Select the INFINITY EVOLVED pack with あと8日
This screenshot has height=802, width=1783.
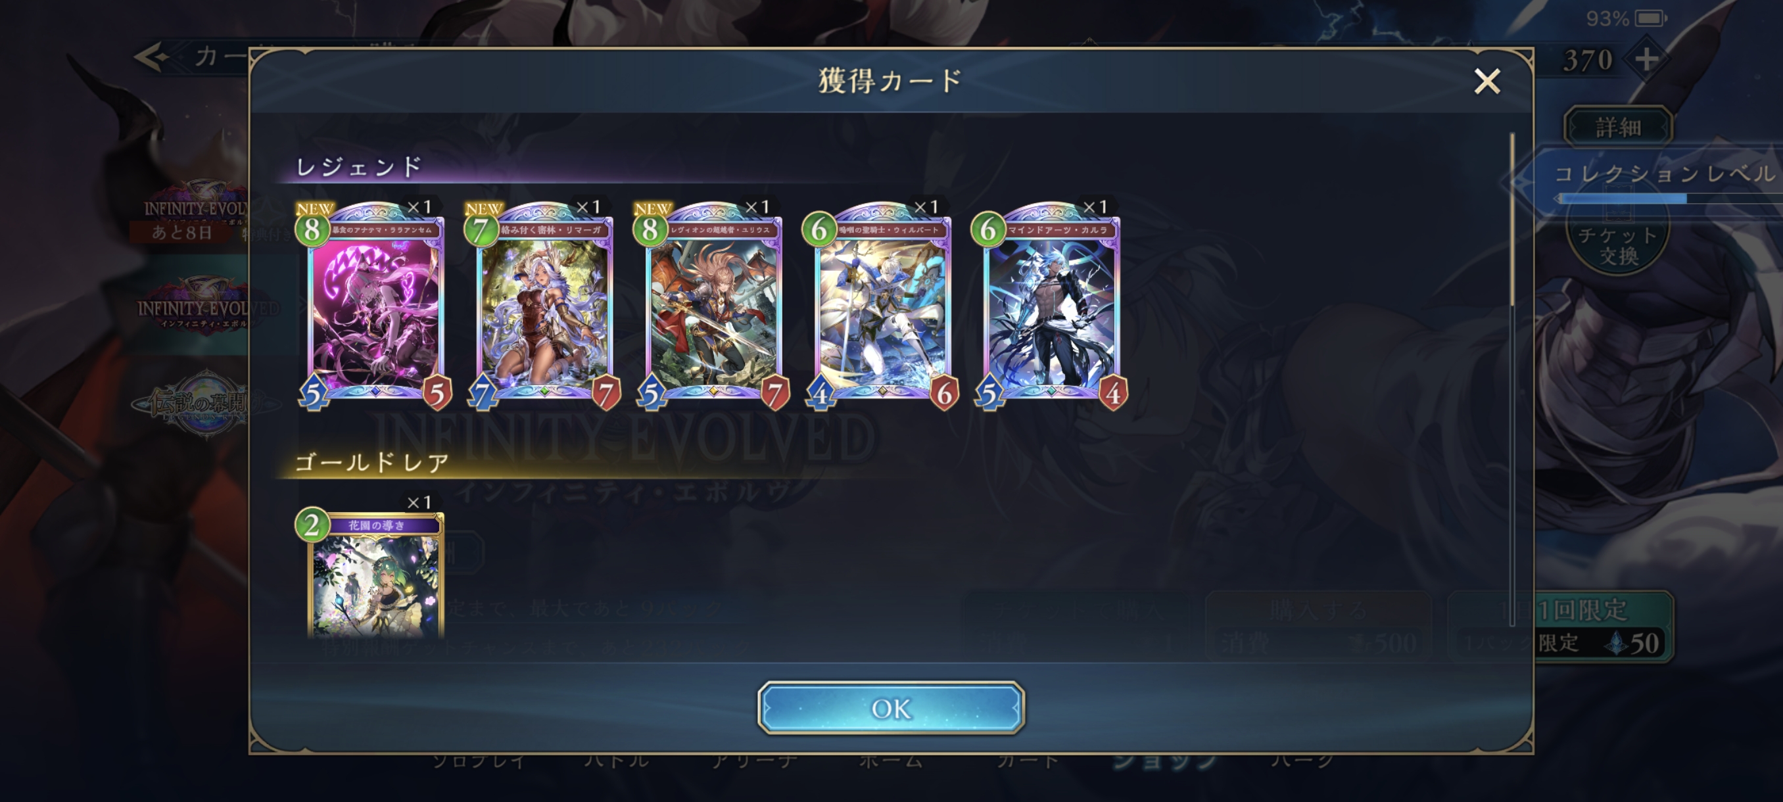191,211
